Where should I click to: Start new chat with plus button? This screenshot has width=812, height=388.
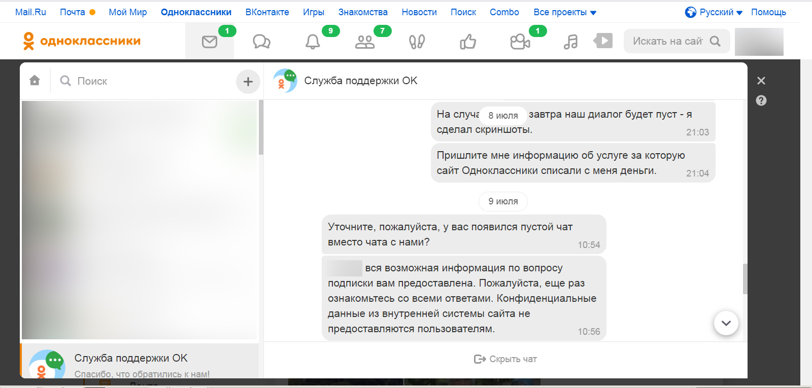point(248,81)
